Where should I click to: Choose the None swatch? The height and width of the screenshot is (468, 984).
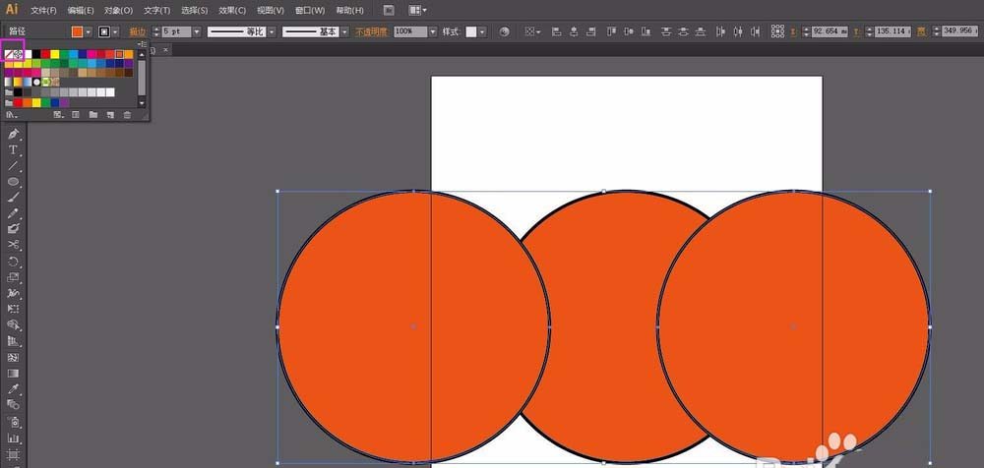click(9, 55)
